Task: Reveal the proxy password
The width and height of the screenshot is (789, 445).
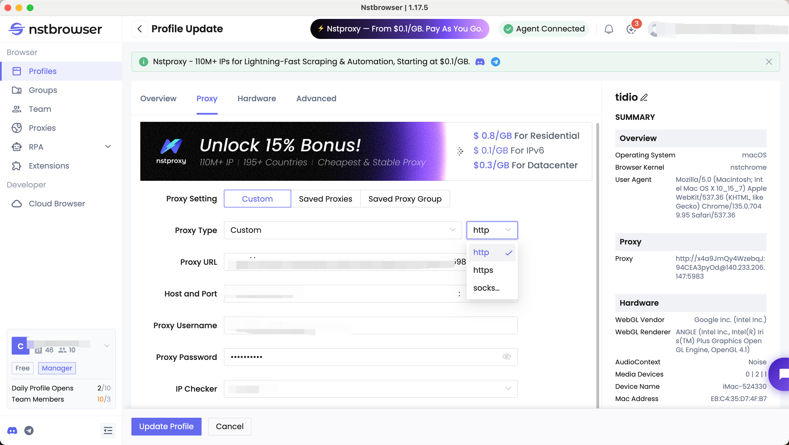Action: [506, 357]
